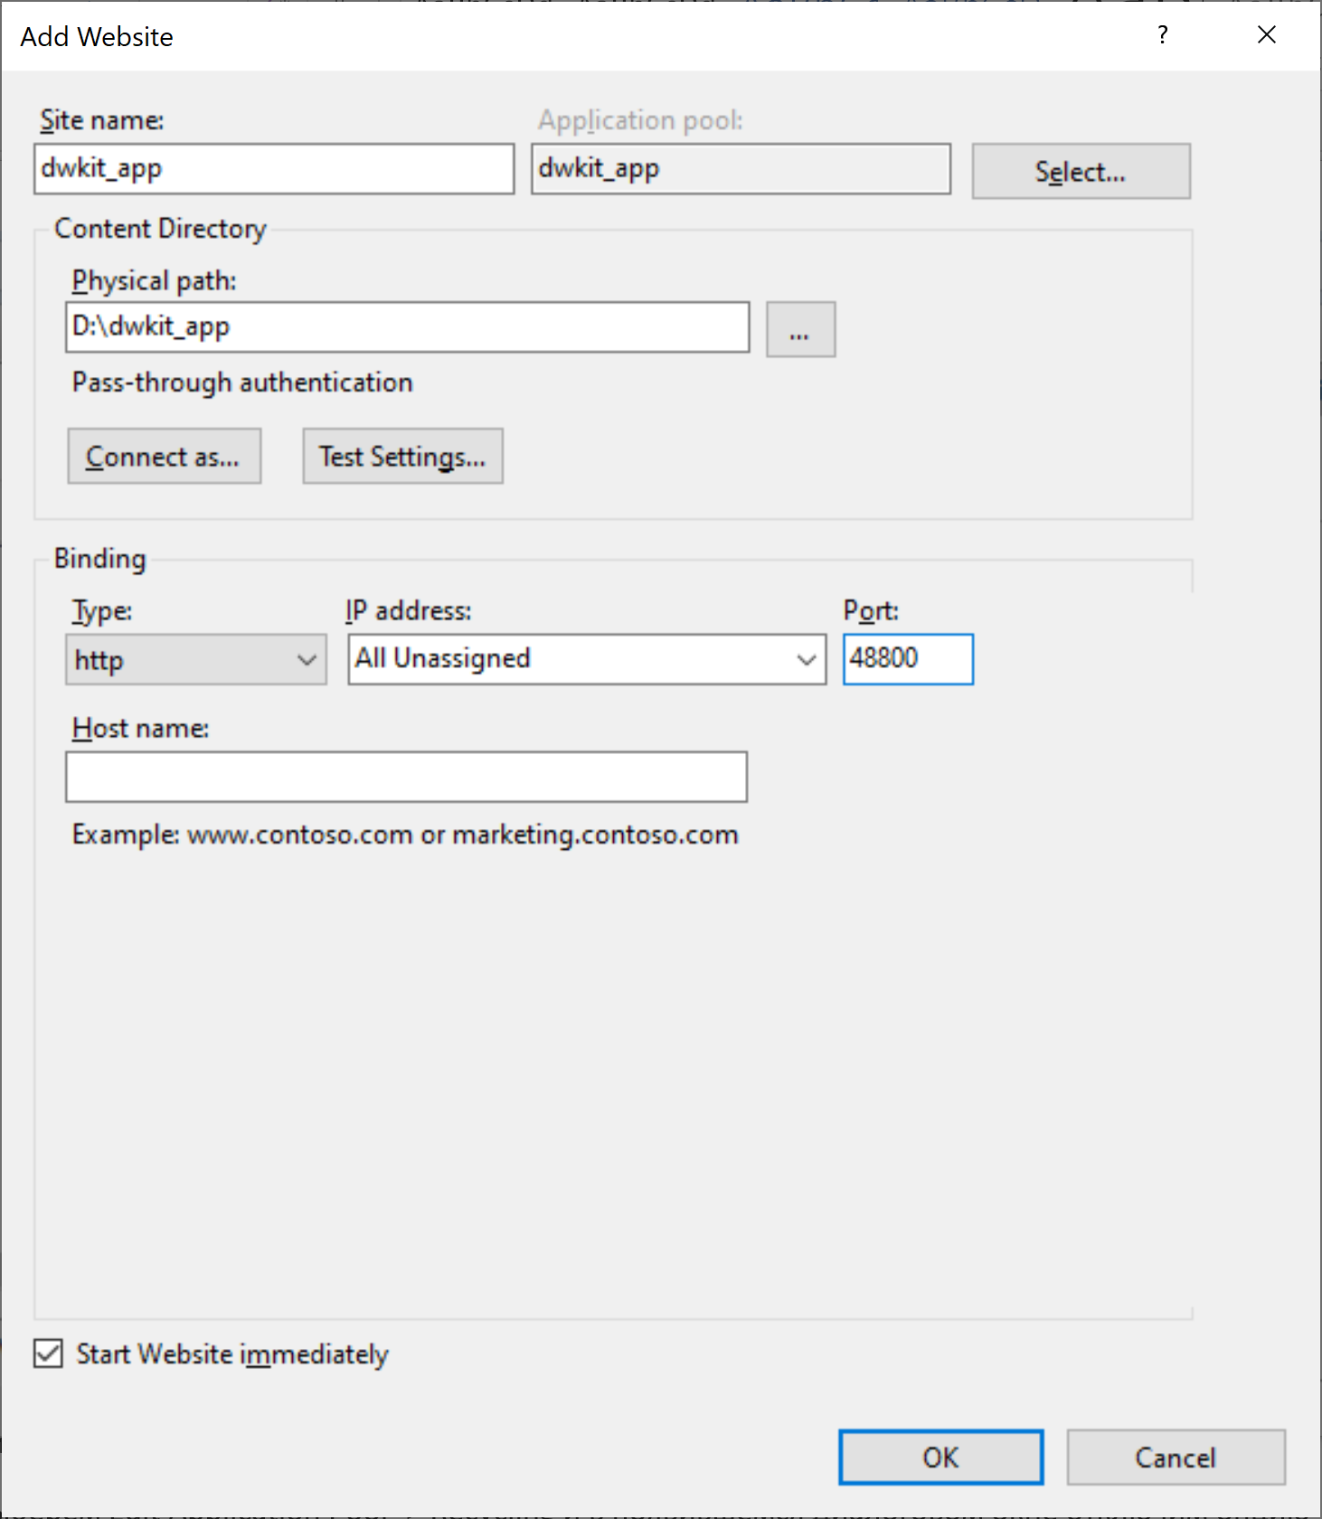Click the IP address: label
Image resolution: width=1322 pixels, height=1519 pixels.
click(409, 611)
